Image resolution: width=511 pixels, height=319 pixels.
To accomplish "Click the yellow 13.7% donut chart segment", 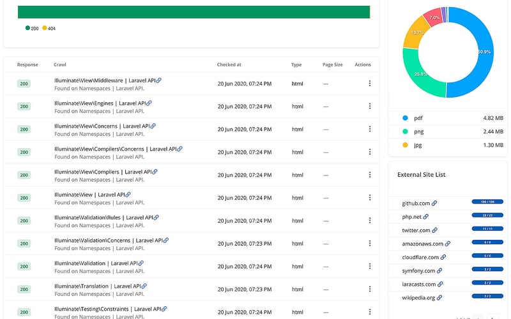I will pos(417,33).
